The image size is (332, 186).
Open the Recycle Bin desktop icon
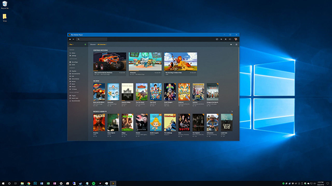click(5, 5)
